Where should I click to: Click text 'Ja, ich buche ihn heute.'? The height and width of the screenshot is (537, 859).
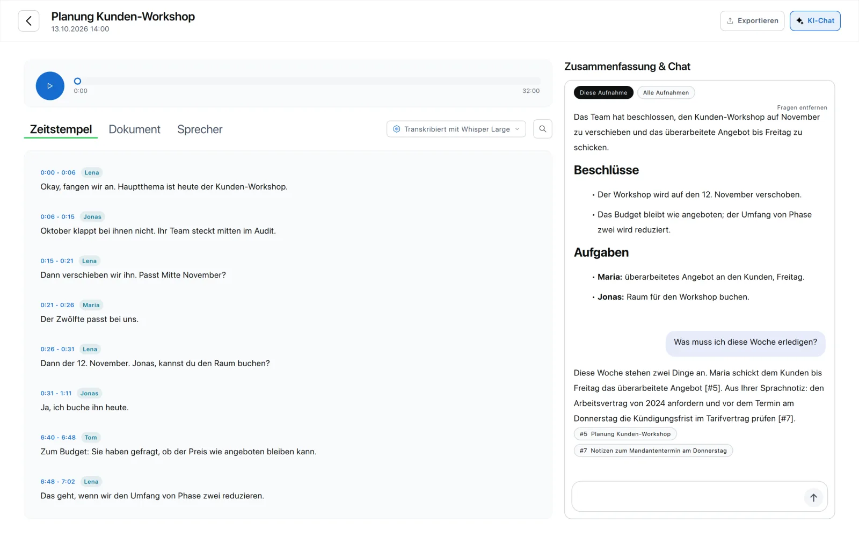(x=85, y=408)
